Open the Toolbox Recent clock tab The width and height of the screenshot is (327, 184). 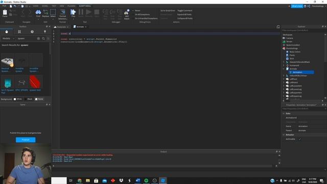click(x=32, y=32)
